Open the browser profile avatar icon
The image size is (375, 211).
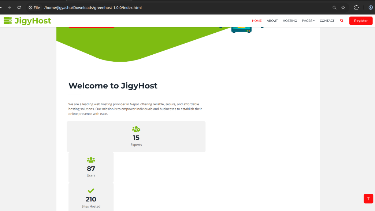pos(370,7)
